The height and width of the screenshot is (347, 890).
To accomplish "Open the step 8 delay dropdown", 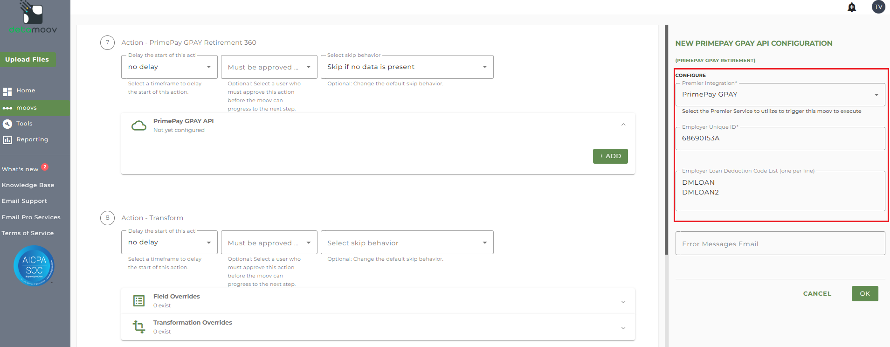I will click(x=169, y=243).
